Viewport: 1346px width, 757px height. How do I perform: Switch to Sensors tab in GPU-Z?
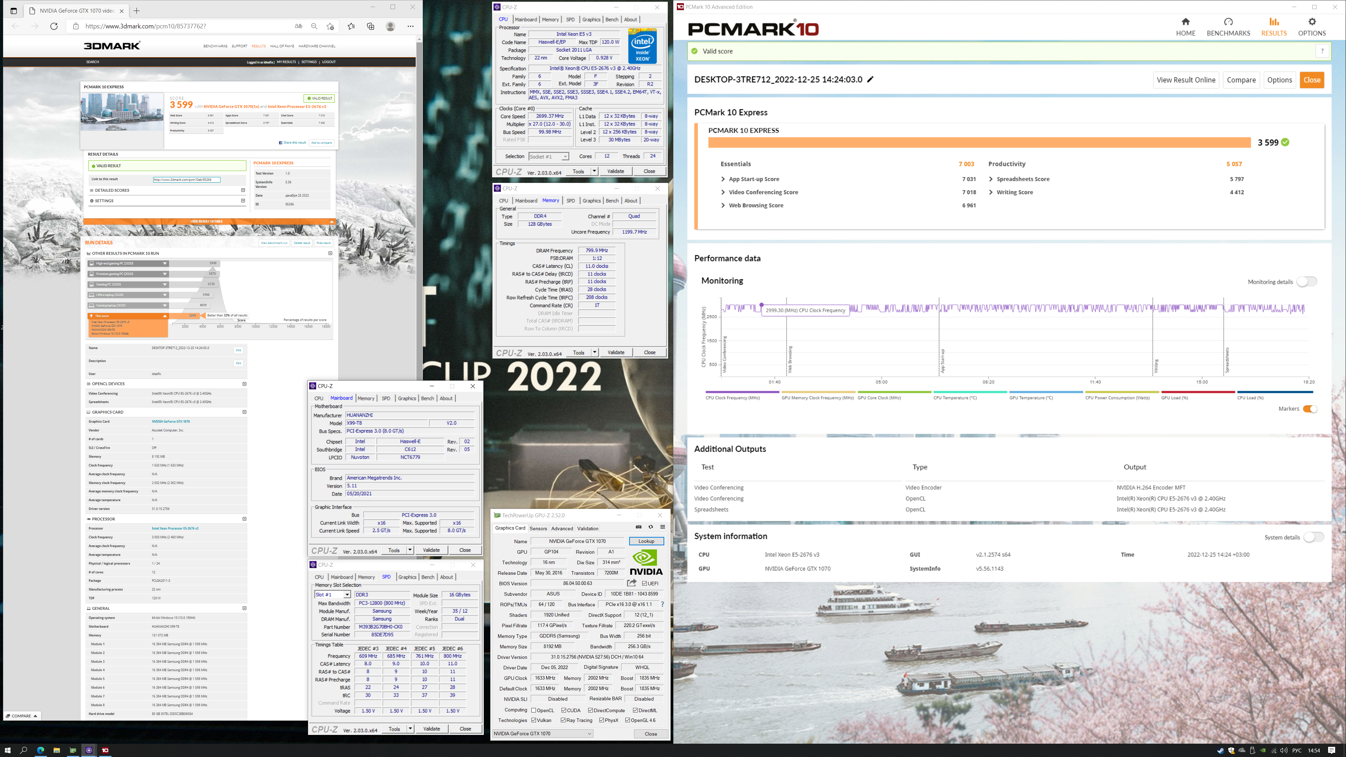[x=538, y=528]
